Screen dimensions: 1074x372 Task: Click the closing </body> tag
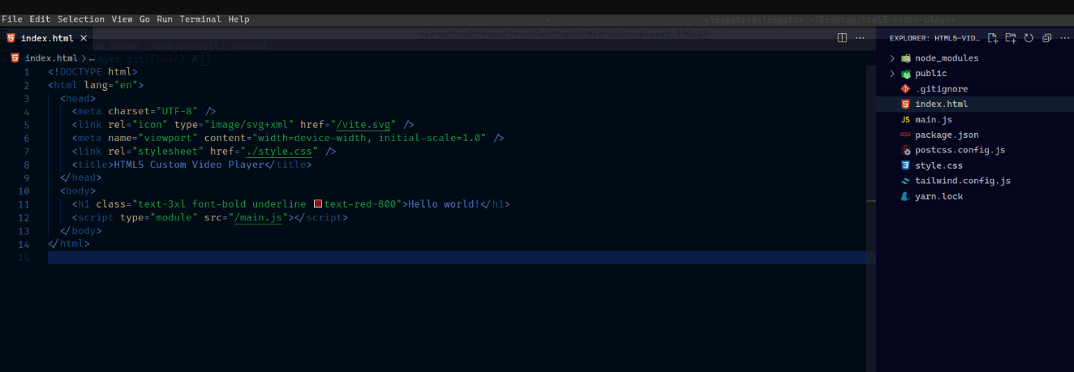tap(81, 231)
